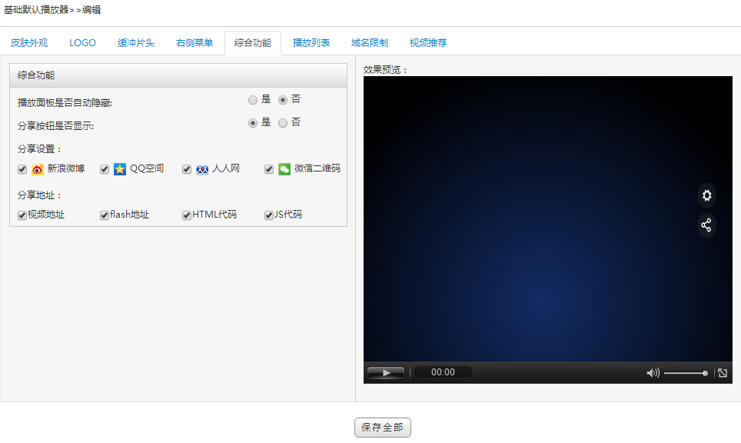Uncheck the 人人网 share checkbox

[x=187, y=169]
